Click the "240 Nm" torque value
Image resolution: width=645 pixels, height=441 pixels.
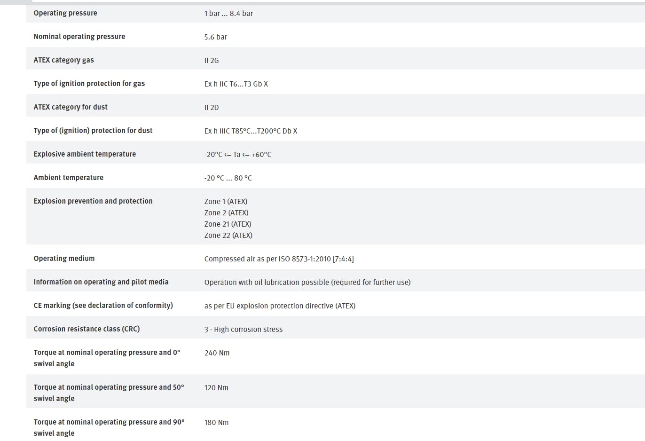tap(217, 353)
